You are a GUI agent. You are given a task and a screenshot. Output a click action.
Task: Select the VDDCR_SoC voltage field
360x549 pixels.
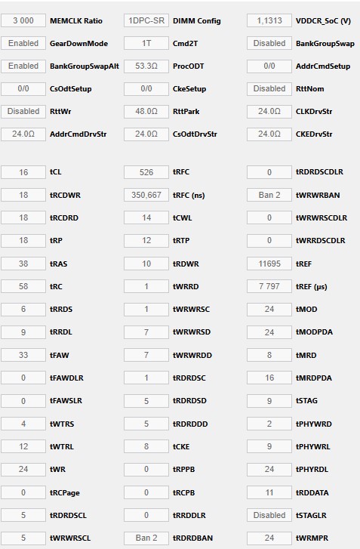[x=269, y=20]
